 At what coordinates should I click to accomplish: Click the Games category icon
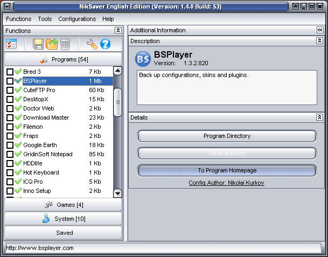tap(48, 205)
